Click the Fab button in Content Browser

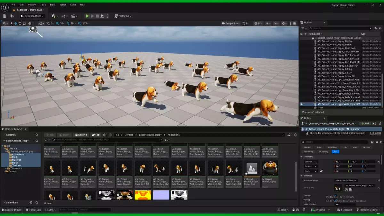pyautogui.click(x=96, y=135)
